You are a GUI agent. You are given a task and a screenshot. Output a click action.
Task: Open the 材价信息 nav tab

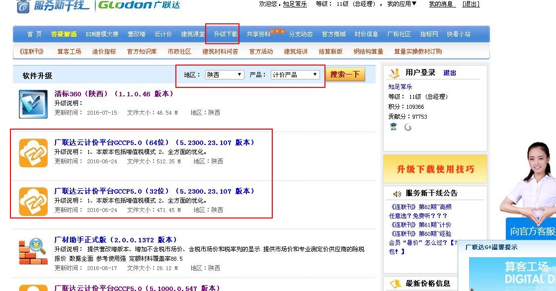click(366, 34)
